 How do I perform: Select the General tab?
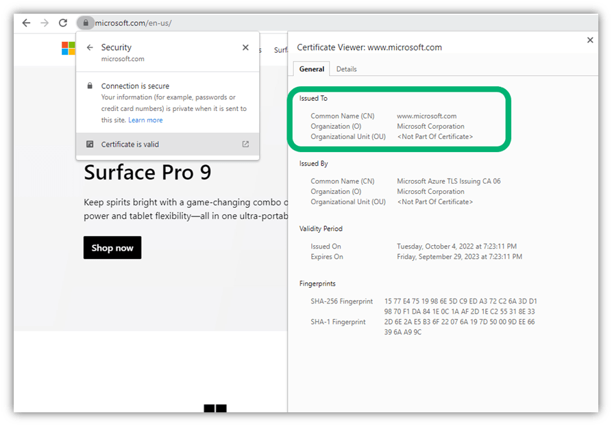(311, 69)
